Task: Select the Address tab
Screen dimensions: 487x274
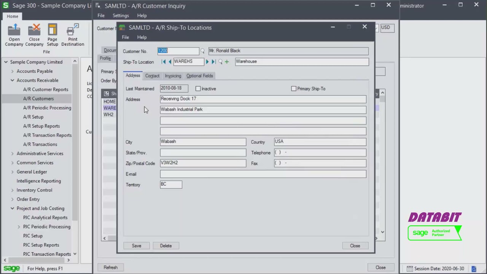Action: tap(133, 75)
